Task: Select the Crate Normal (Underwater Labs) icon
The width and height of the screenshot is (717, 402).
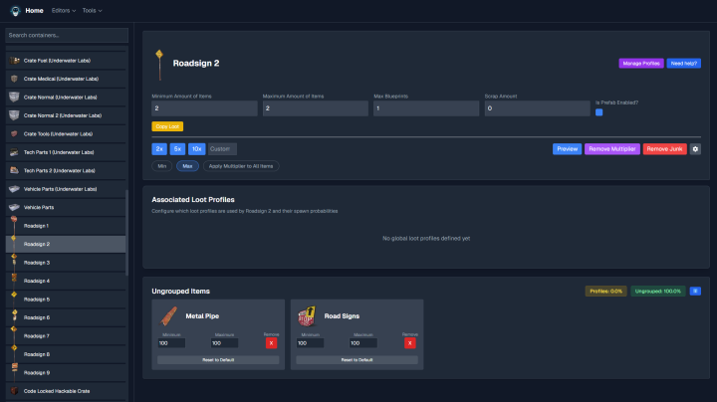Action: tap(14, 97)
